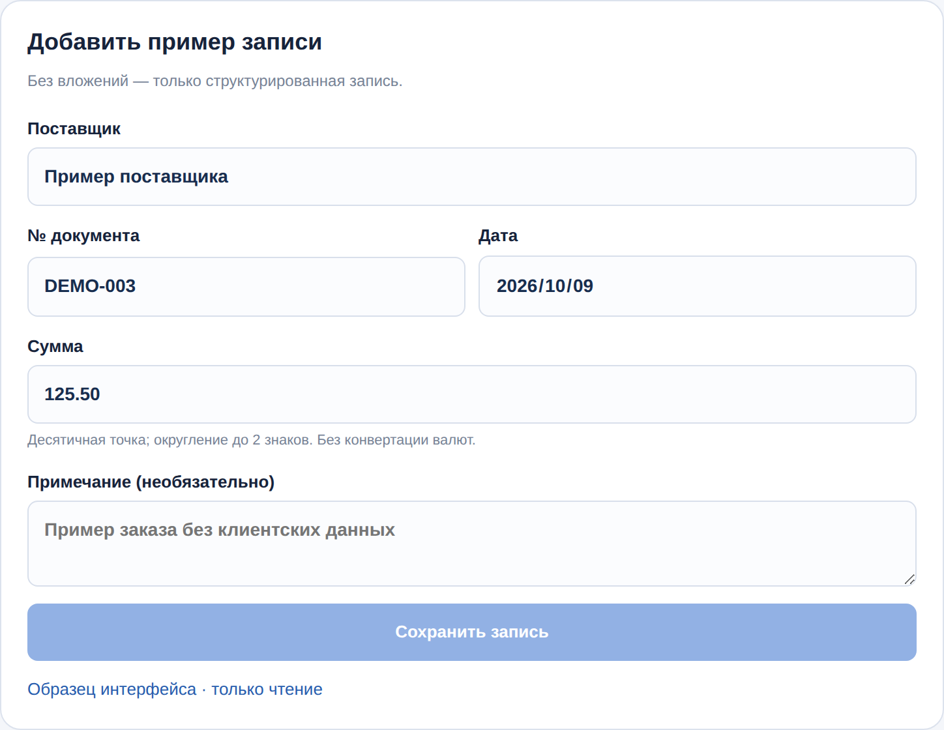Grab the textarea resize handle corner

909,579
